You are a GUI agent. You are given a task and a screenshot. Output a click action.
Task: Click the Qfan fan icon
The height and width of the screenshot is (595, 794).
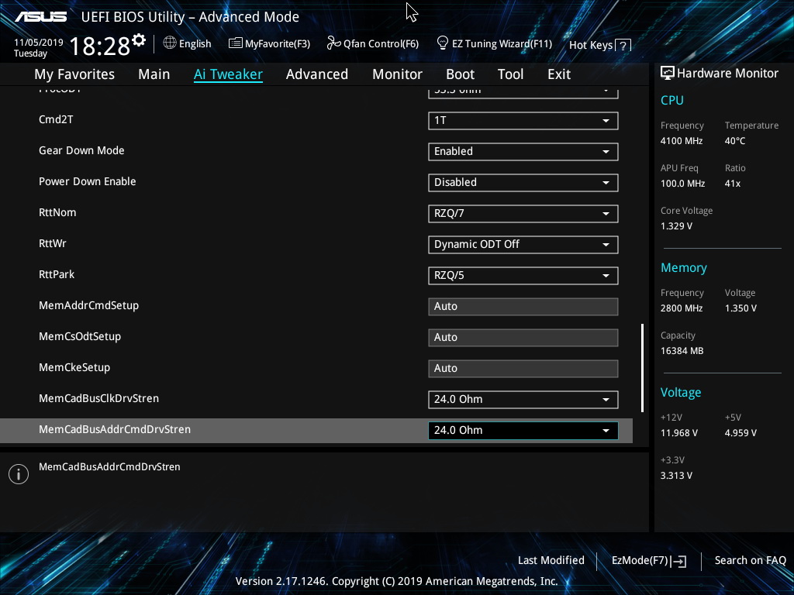pyautogui.click(x=333, y=43)
